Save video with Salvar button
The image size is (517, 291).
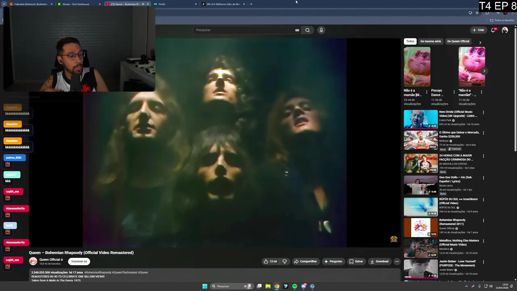coord(356,261)
